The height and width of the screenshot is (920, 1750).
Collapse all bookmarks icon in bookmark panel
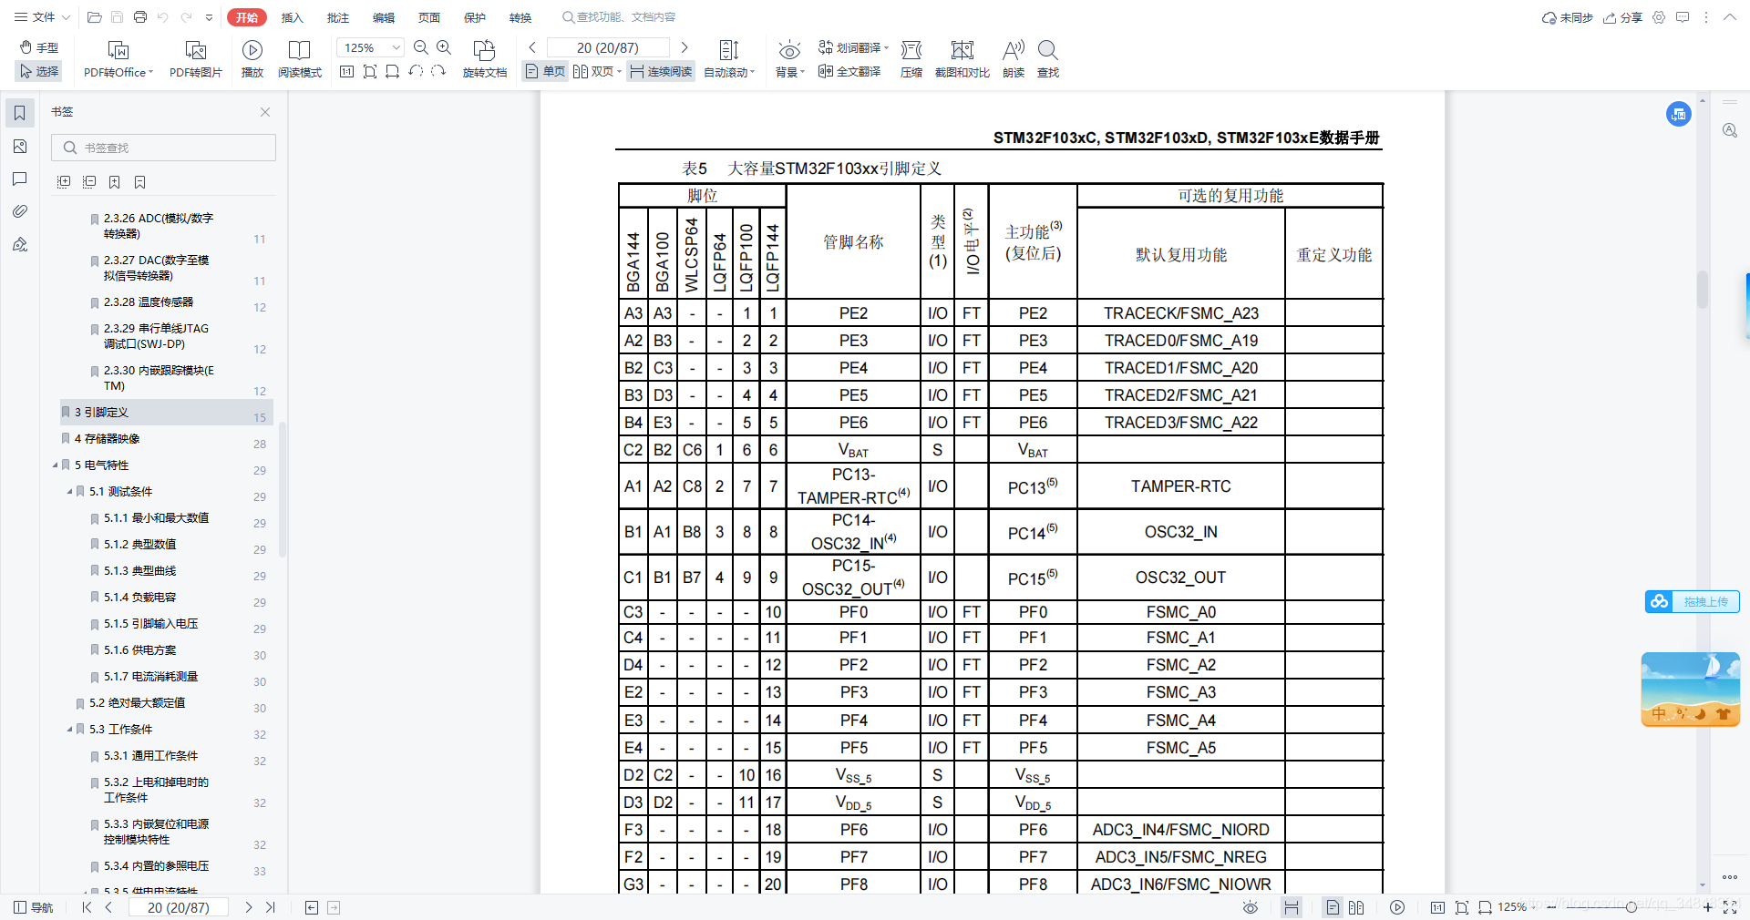tap(89, 182)
